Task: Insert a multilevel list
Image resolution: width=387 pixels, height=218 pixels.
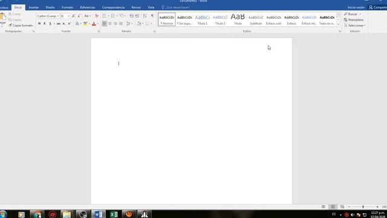Action: pyautogui.click(x=121, y=16)
